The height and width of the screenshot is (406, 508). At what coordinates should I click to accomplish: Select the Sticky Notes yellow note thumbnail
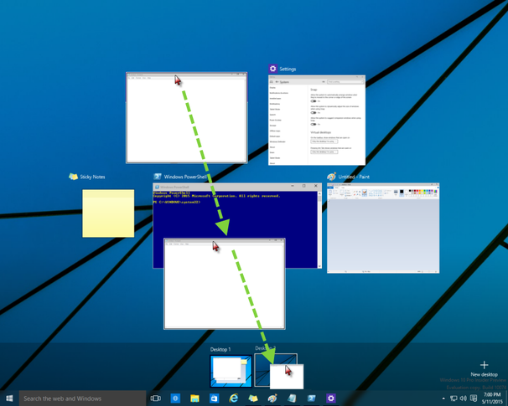pyautogui.click(x=108, y=213)
